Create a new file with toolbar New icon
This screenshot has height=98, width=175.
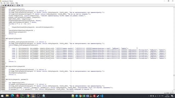(1, 5)
